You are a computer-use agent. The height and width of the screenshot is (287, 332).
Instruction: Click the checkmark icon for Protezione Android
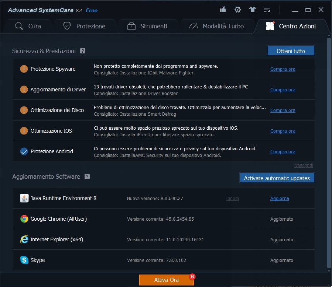pyautogui.click(x=24, y=151)
